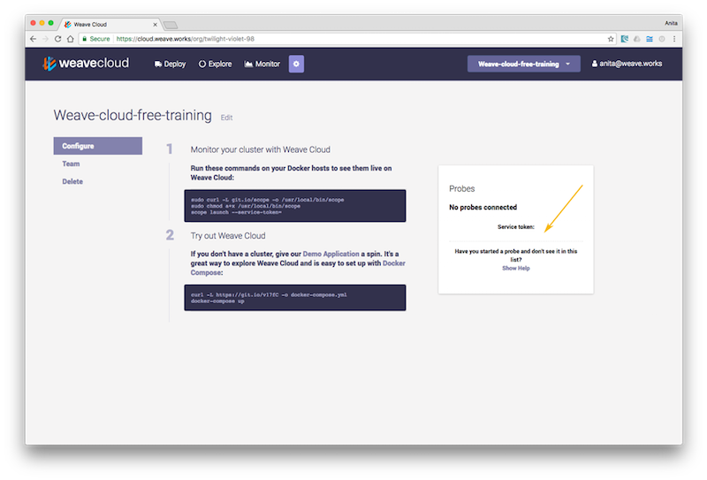The height and width of the screenshot is (480, 707).
Task: Select the Delete sidebar item
Action: [72, 181]
